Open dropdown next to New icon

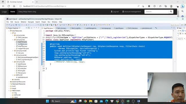point(9,25)
